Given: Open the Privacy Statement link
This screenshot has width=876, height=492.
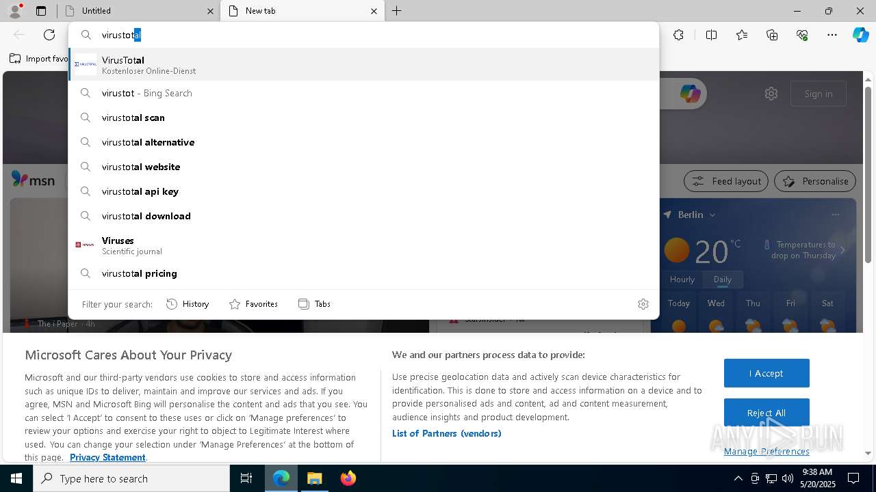Looking at the screenshot, I should coord(107,457).
